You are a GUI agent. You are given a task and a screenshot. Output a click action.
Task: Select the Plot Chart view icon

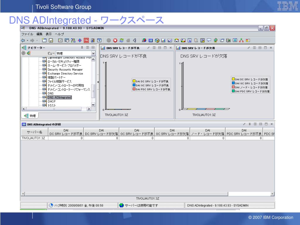coord(170,40)
